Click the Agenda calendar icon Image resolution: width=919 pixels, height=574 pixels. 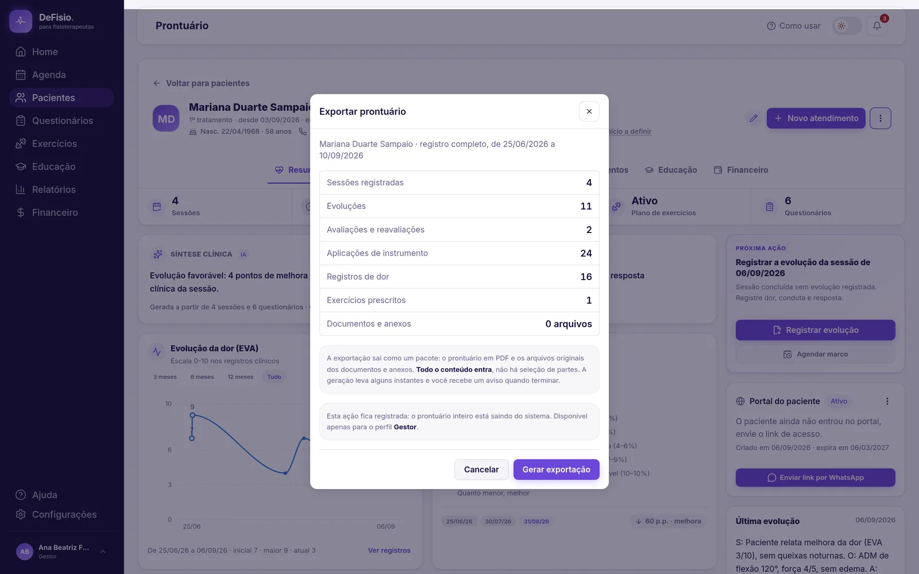coord(21,75)
